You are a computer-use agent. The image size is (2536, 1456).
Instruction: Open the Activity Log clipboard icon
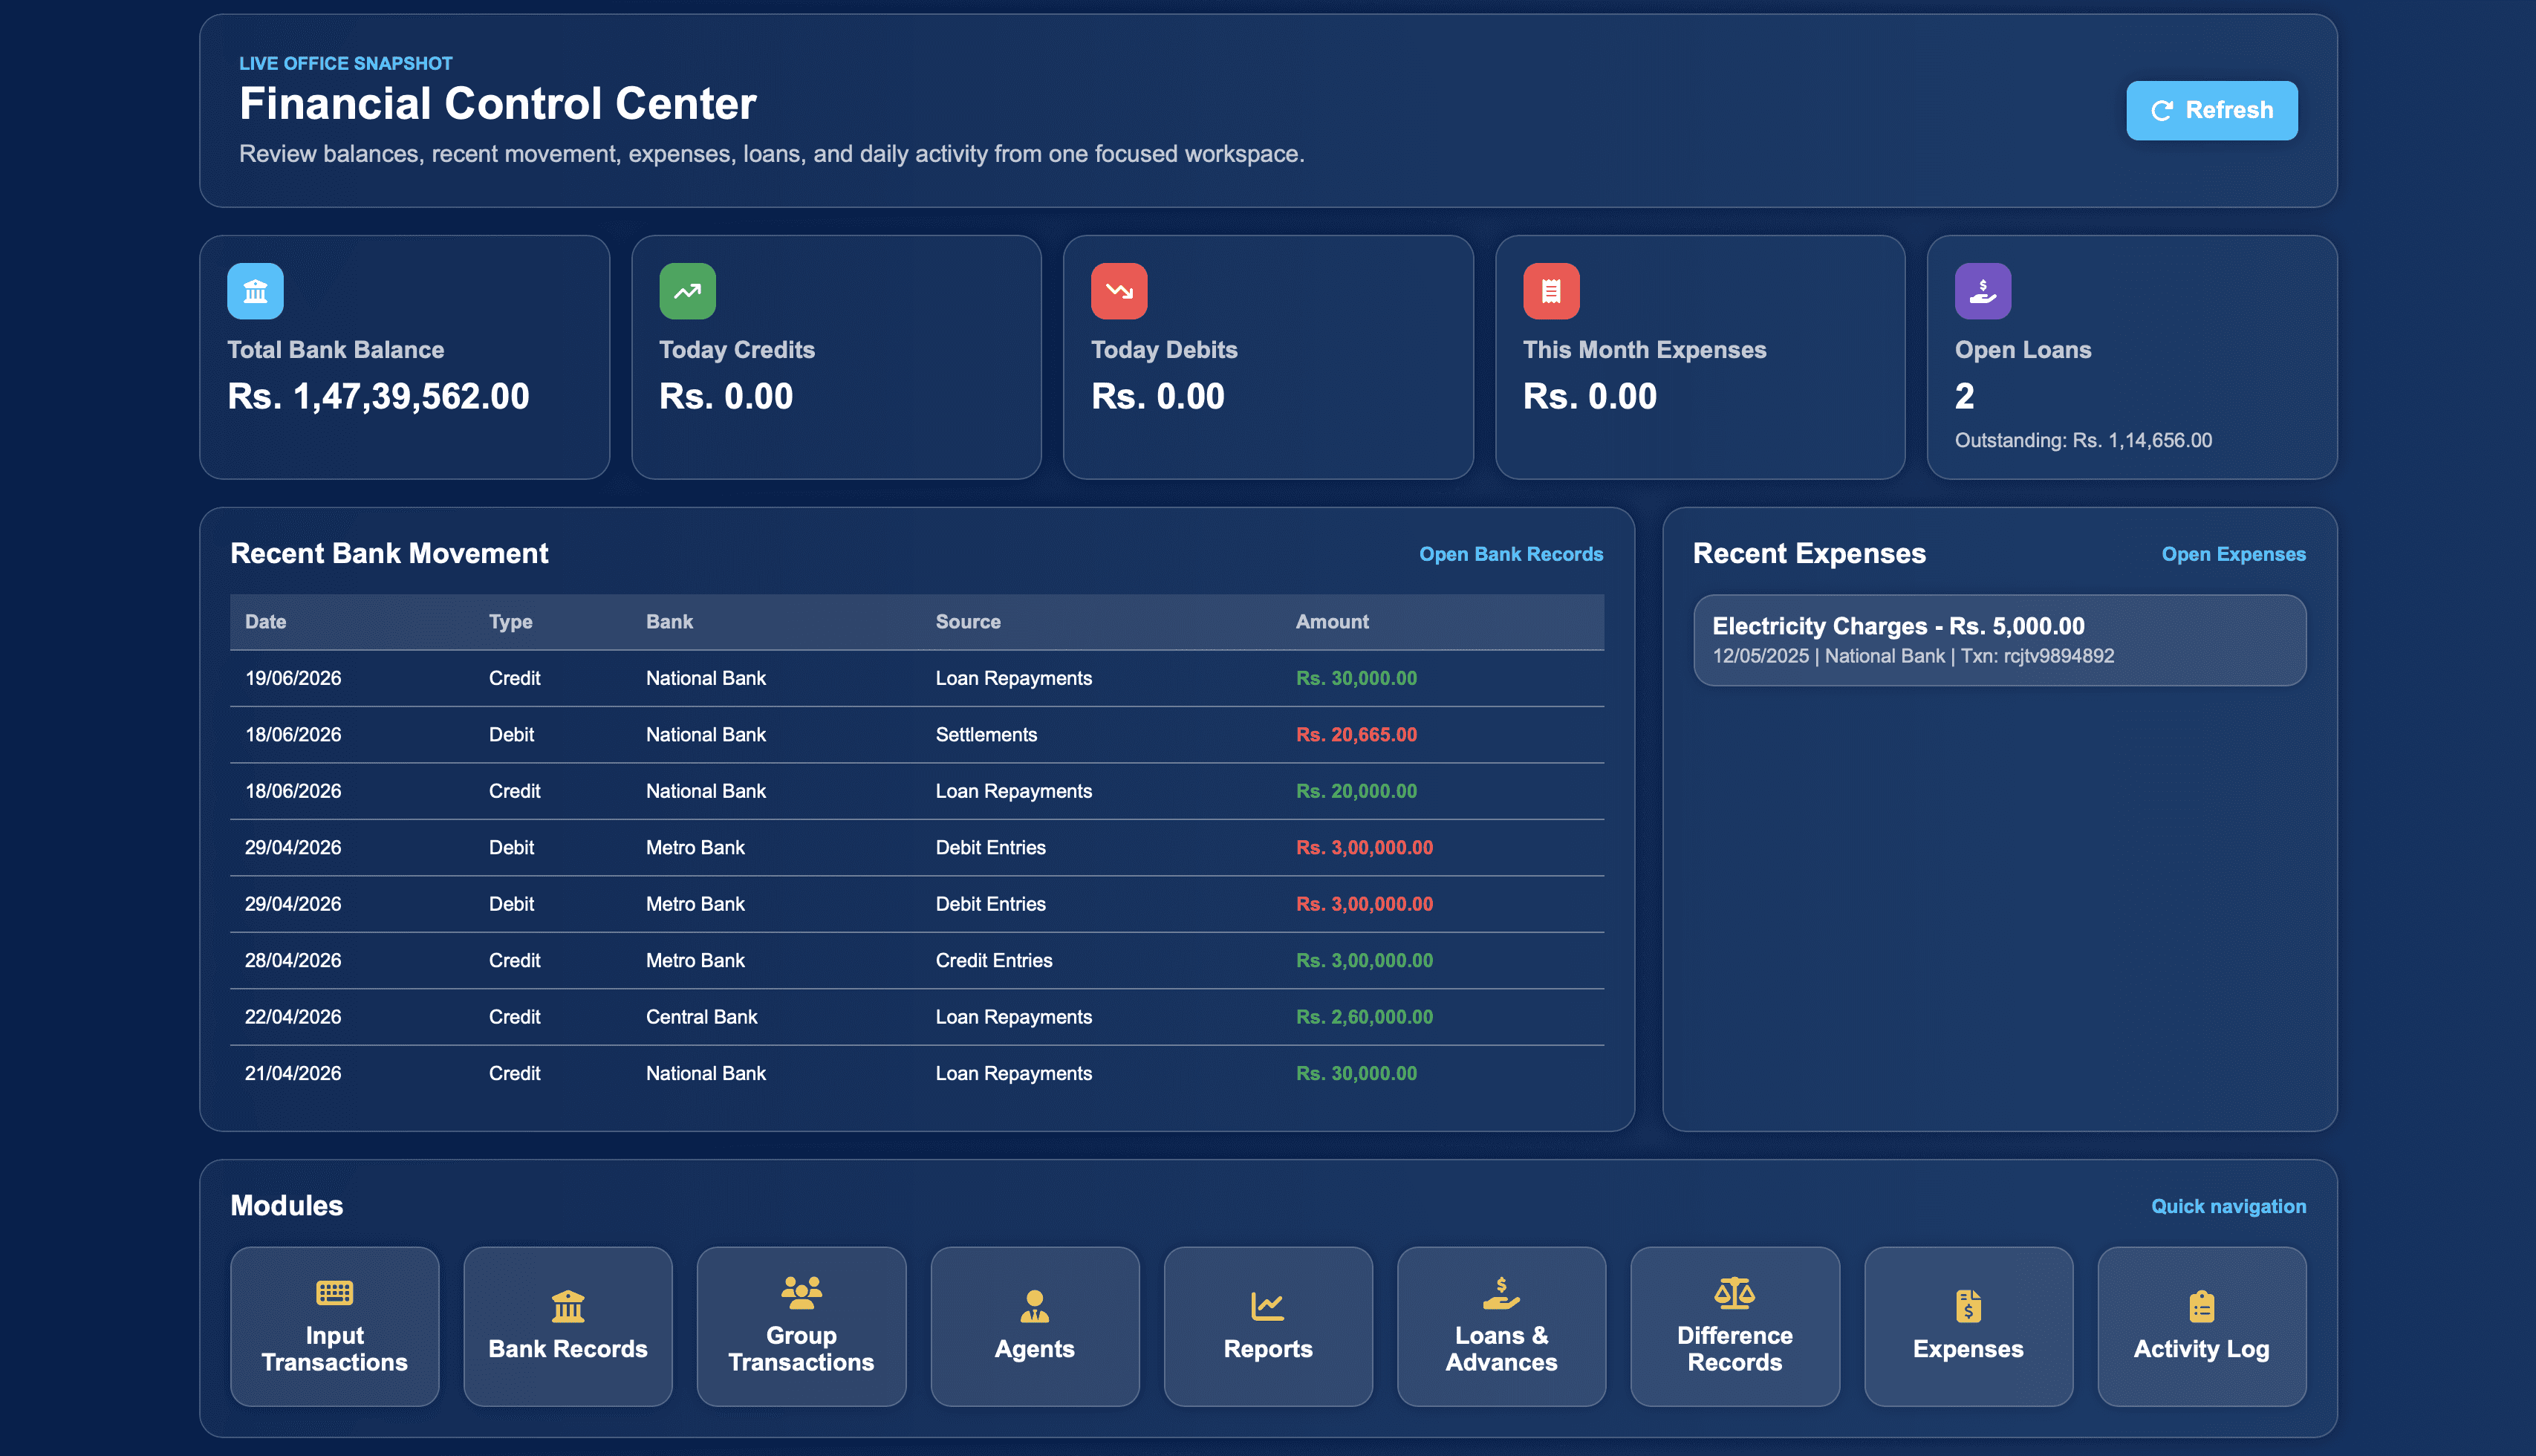tap(2201, 1306)
